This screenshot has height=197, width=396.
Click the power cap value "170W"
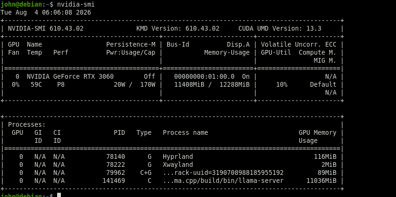point(148,84)
